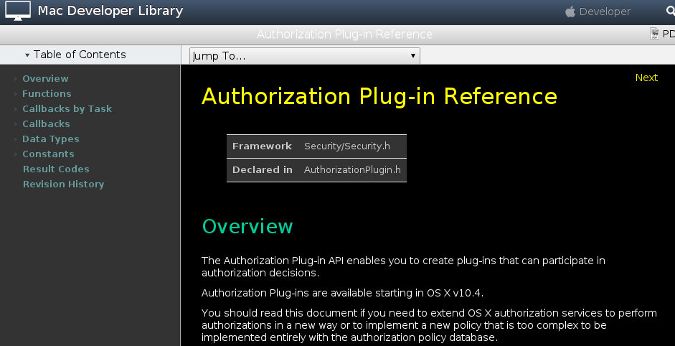Viewport: 675px width, 346px height.
Task: Open Functions in the sidebar
Action: 47,93
